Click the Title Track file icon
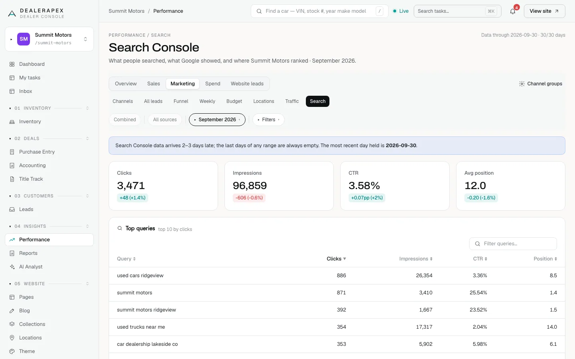This screenshot has height=359, width=575. [x=12, y=179]
